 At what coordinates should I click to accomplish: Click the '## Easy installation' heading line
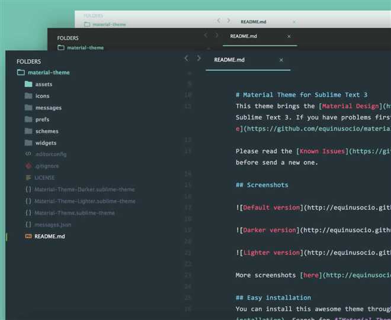click(273, 298)
